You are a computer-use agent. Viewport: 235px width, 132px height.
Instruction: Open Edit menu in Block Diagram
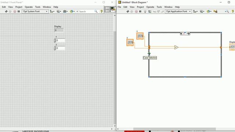click(x=125, y=7)
